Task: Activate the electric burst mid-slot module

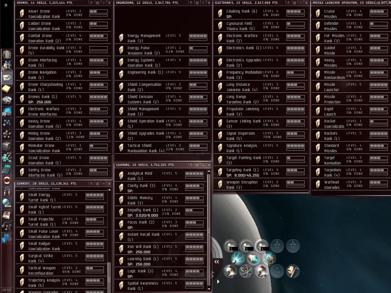Action: (x=238, y=258)
